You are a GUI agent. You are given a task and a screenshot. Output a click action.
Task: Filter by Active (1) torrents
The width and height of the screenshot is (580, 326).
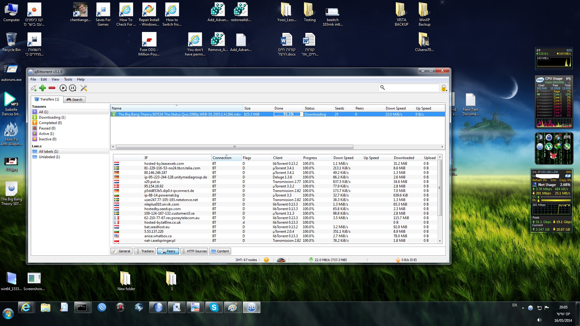pyautogui.click(x=70, y=134)
